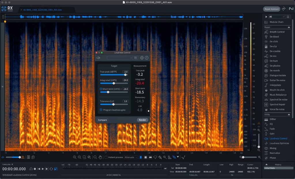Click the Loudness Control settings gear

(142, 58)
